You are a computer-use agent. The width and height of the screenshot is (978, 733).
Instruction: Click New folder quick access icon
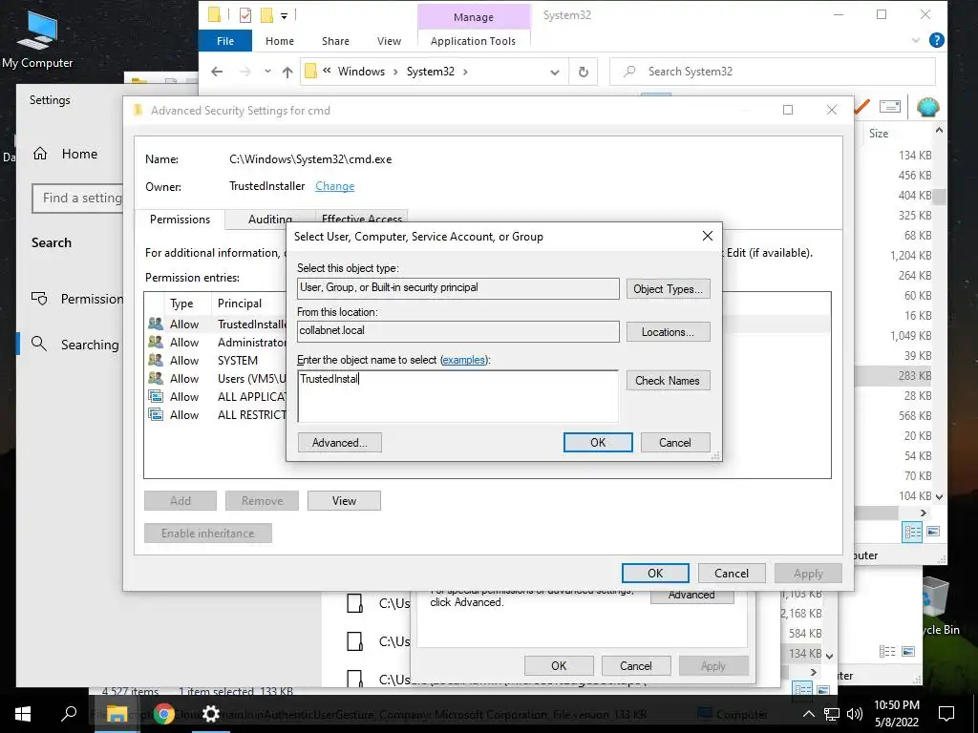(267, 15)
